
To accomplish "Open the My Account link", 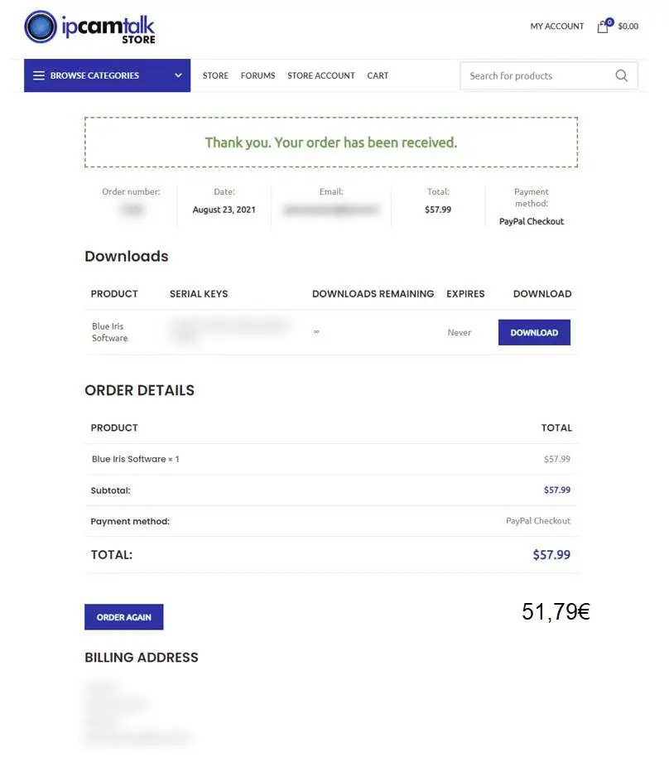I will (556, 27).
